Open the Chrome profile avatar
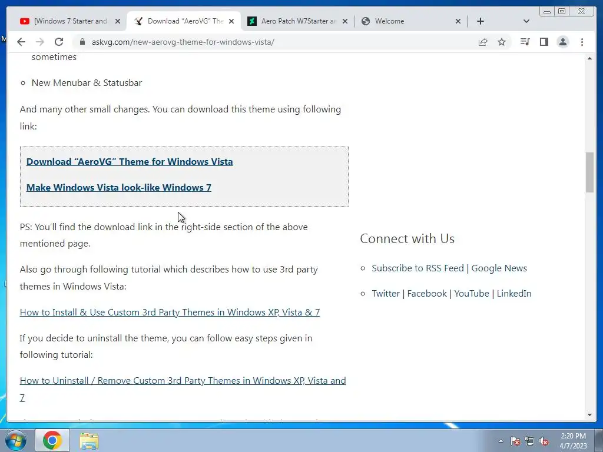603x452 pixels. (x=562, y=42)
